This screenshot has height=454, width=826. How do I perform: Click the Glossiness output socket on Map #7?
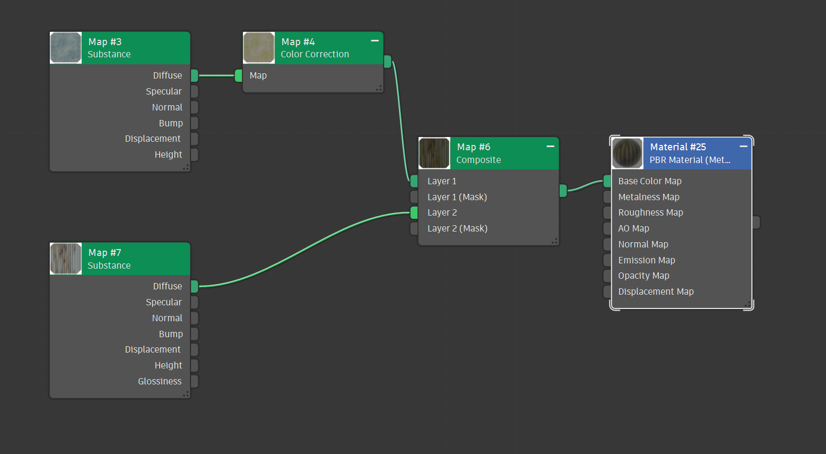[194, 381]
